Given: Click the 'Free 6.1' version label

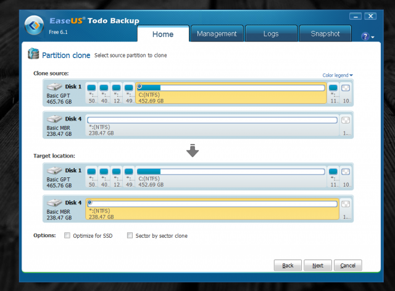Looking at the screenshot, I should pyautogui.click(x=58, y=32).
